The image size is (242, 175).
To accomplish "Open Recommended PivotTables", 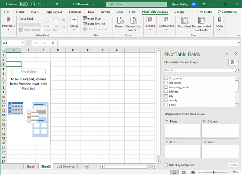I will (201, 21).
